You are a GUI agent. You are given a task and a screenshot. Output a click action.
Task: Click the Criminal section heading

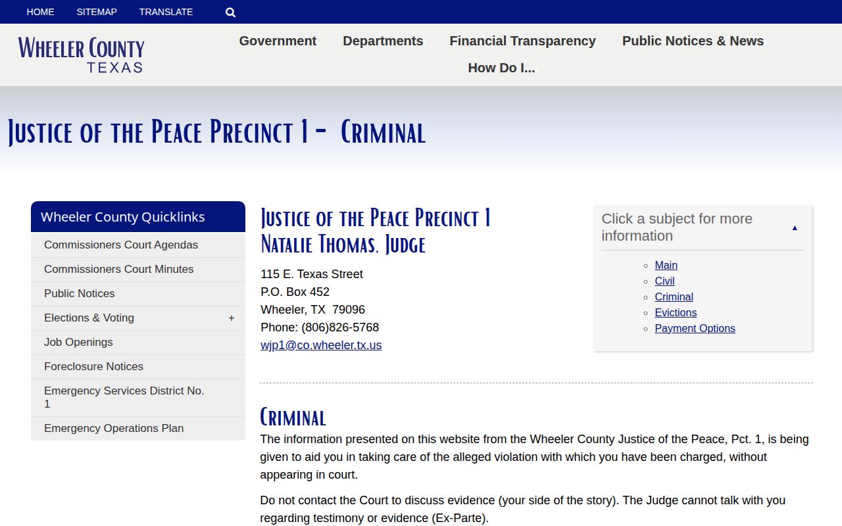293,418
